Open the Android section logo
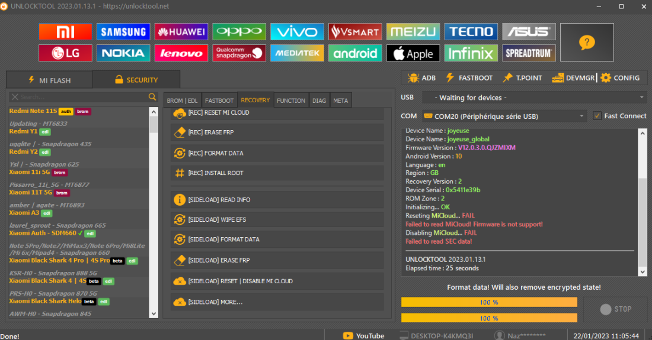The image size is (652, 340). tap(355, 53)
